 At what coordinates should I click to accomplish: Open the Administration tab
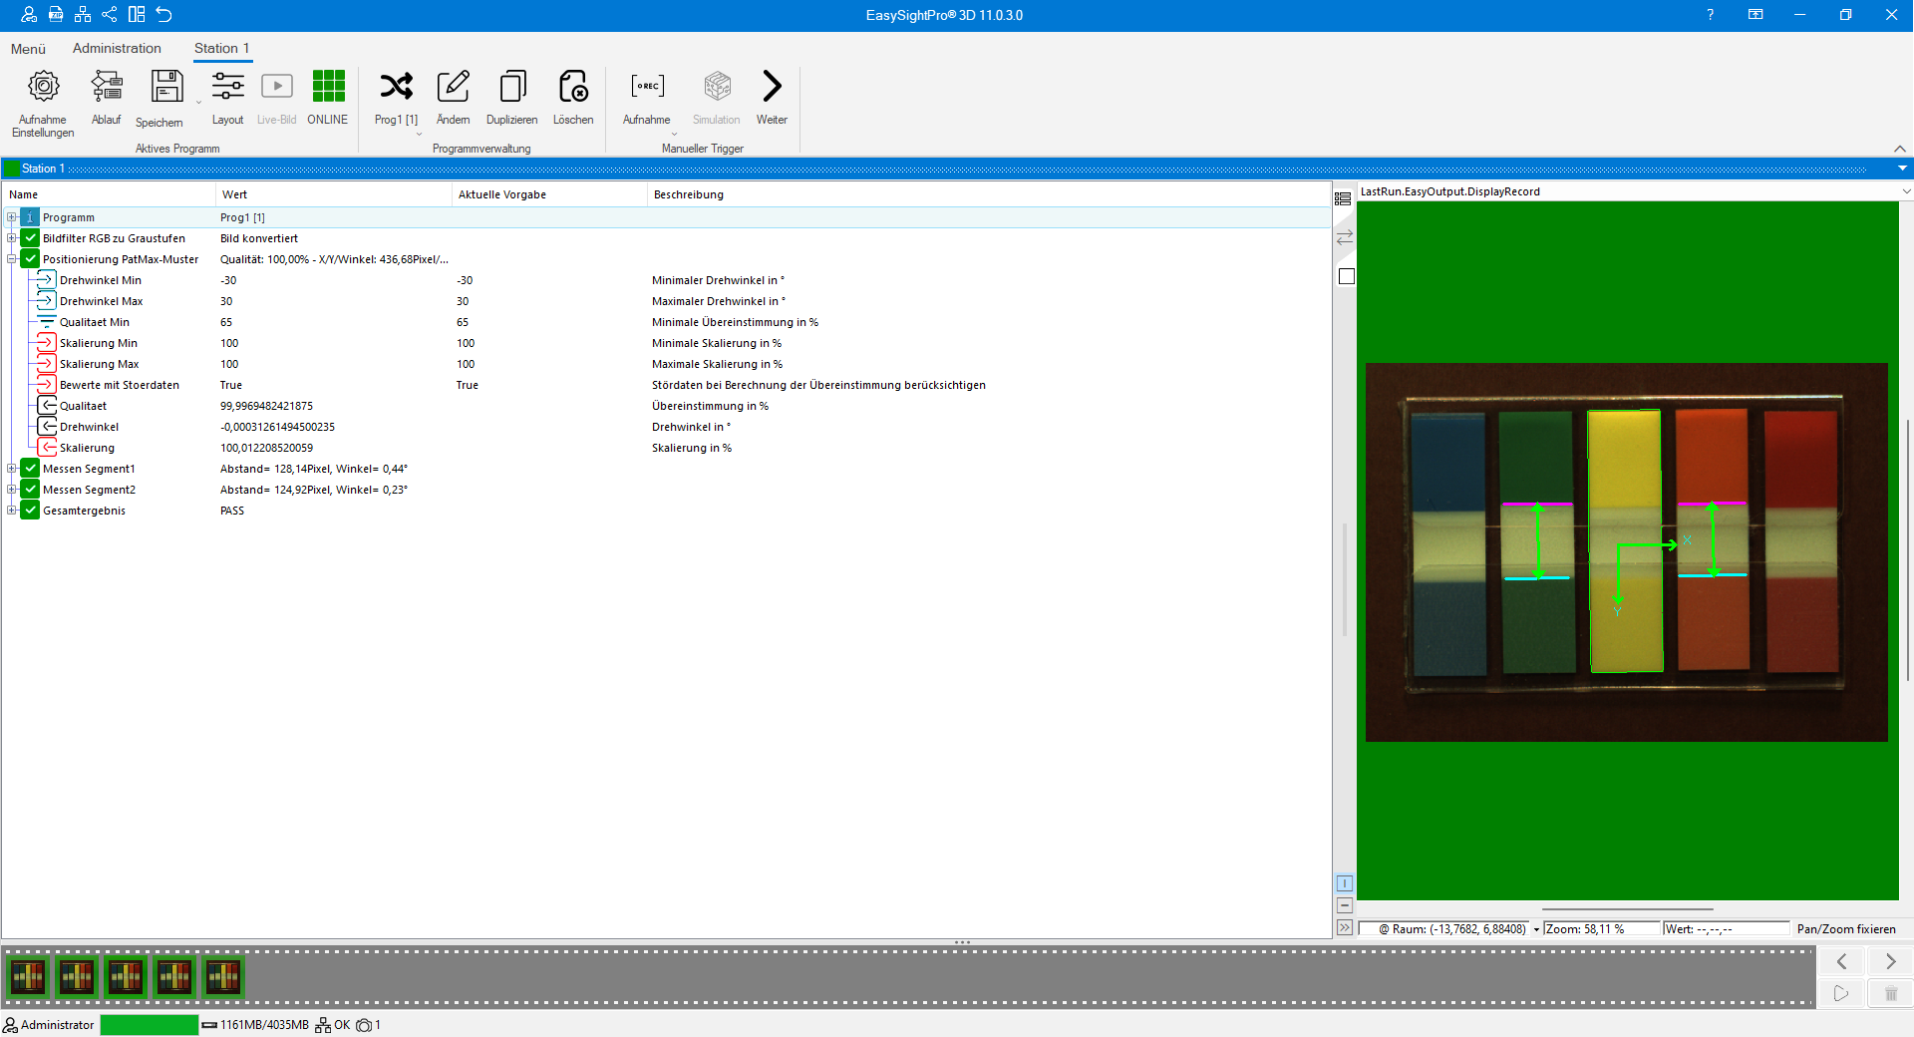(x=117, y=48)
